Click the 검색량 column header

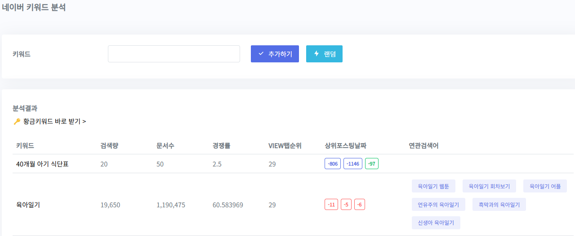pyautogui.click(x=109, y=146)
